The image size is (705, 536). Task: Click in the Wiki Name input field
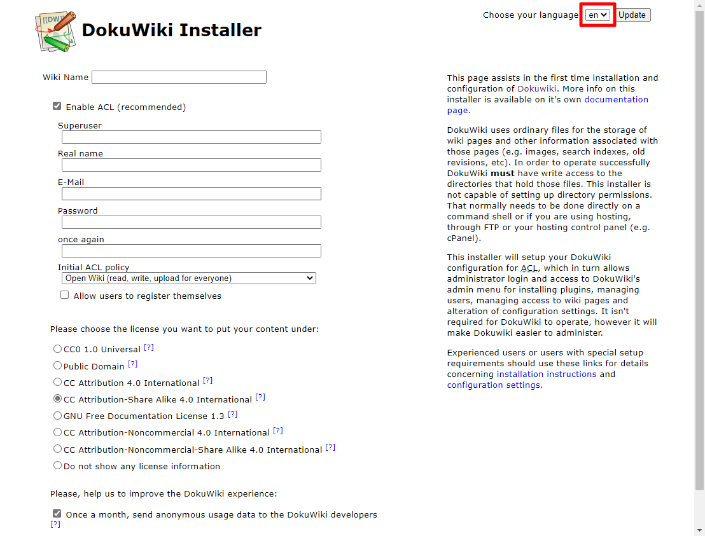point(178,77)
